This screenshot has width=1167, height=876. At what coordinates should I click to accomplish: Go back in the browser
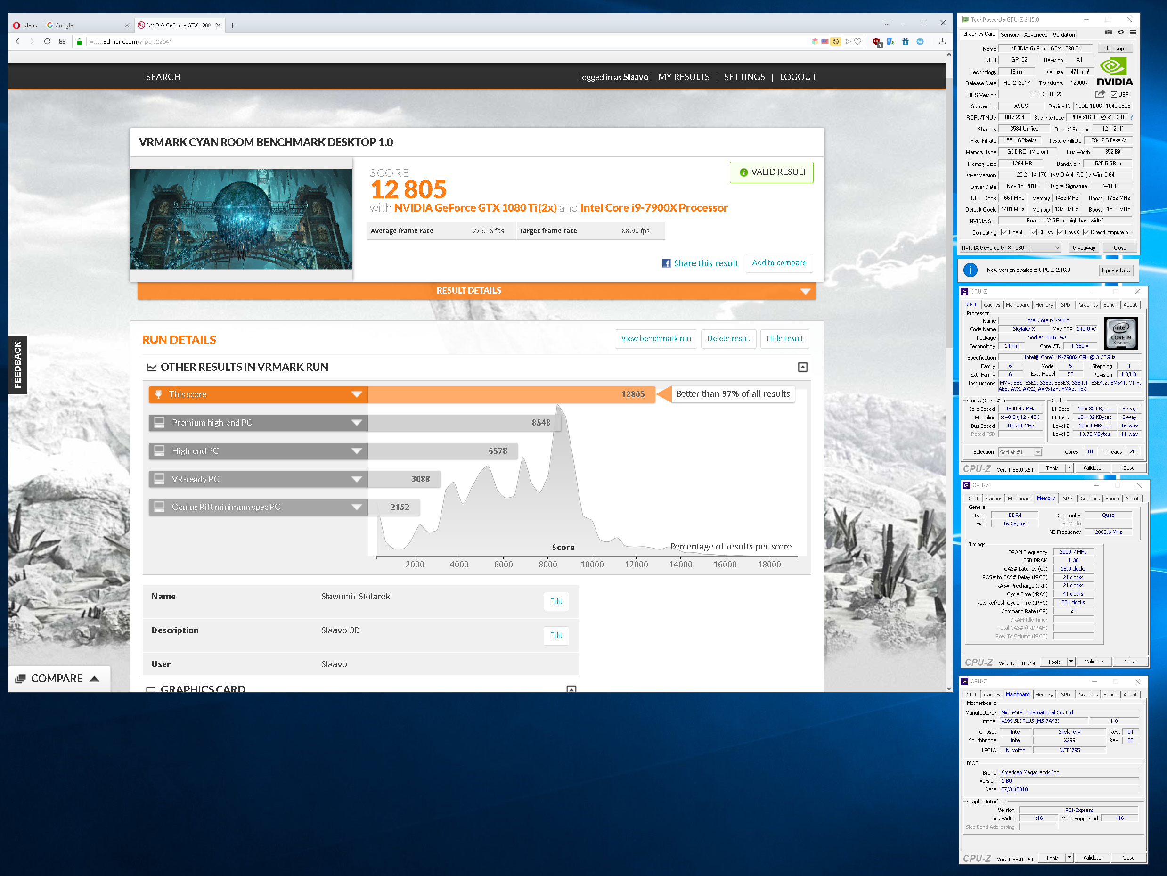tap(17, 41)
